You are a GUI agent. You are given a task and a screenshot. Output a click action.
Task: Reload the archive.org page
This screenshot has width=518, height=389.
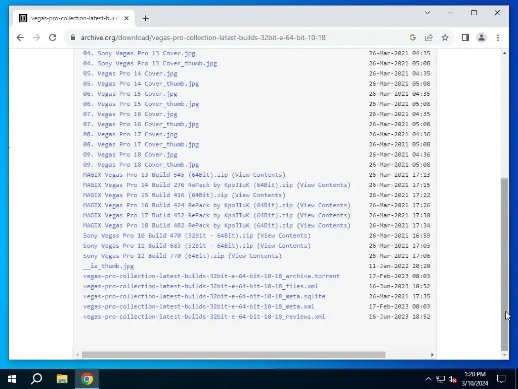pos(53,37)
